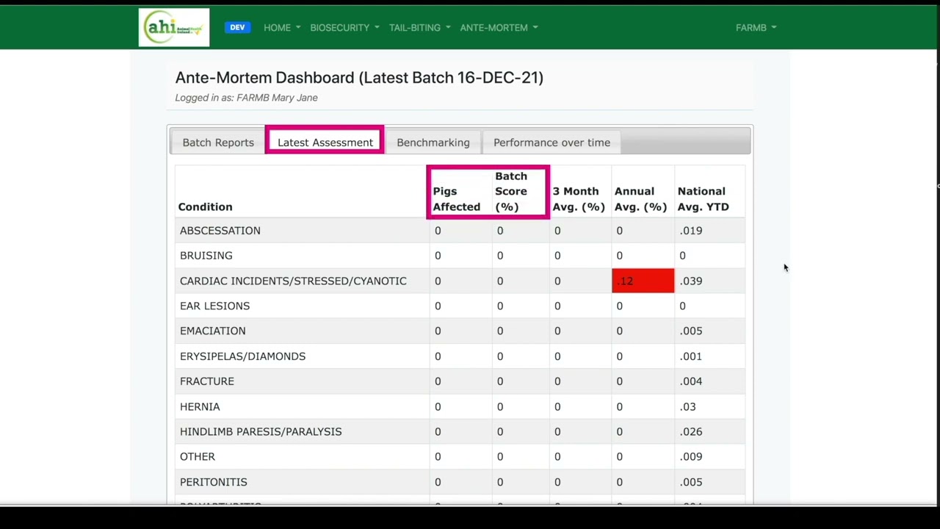Switch to the Batch Reports tab
The image size is (940, 529).
tap(218, 143)
